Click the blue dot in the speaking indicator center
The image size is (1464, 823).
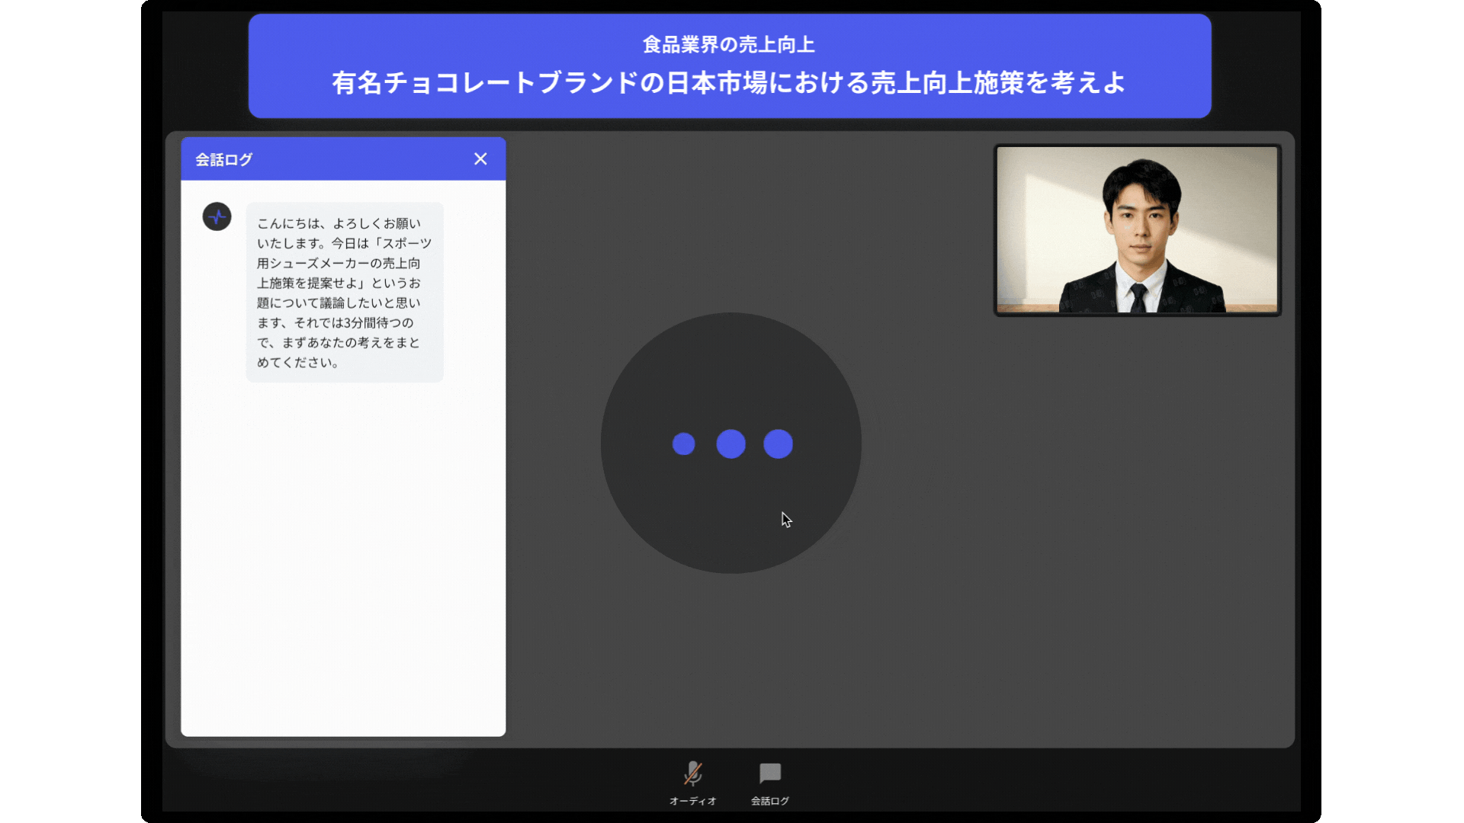pyautogui.click(x=730, y=443)
